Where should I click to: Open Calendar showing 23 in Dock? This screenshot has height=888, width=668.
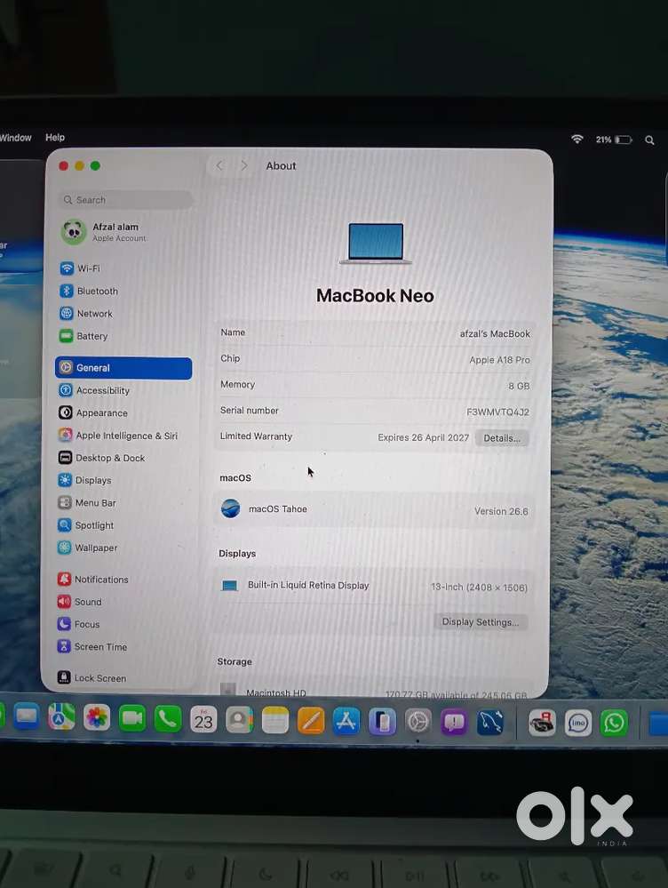point(203,720)
